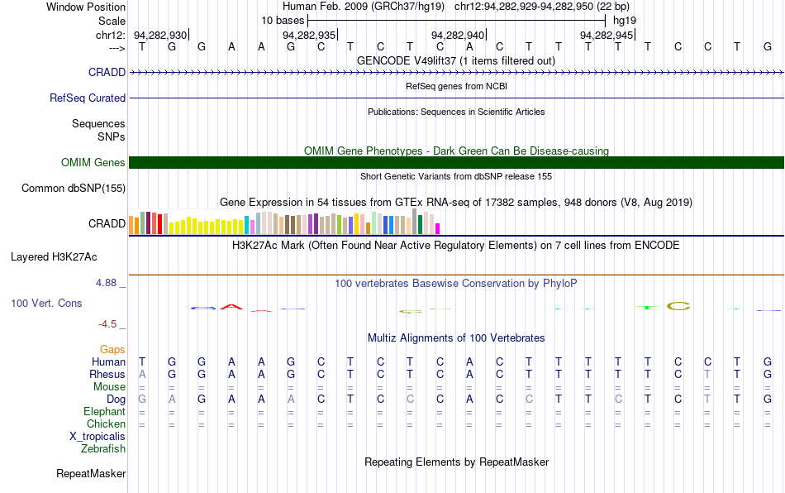Select the Human species label

point(108,361)
